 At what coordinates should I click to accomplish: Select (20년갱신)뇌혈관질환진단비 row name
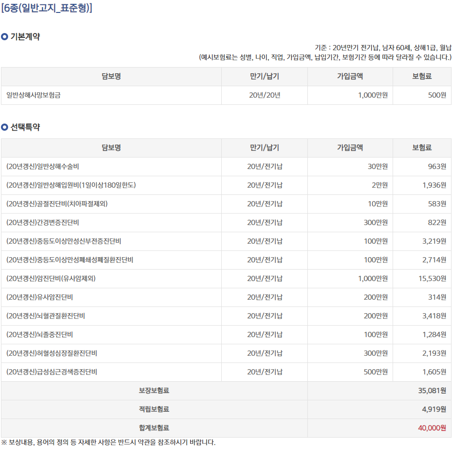pyautogui.click(x=45, y=316)
